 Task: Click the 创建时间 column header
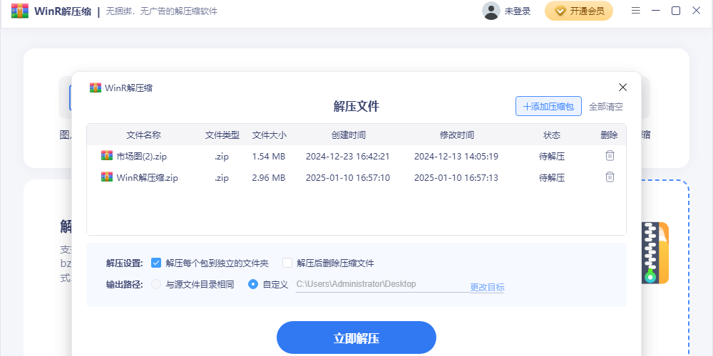click(349, 135)
